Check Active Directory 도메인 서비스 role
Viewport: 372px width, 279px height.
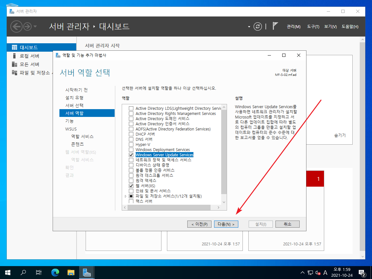coord(131,119)
